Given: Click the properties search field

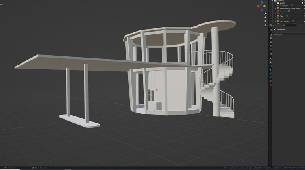Looking at the screenshot, I should pyautogui.click(x=289, y=25).
